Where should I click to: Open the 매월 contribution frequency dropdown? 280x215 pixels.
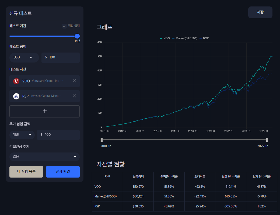22,134
